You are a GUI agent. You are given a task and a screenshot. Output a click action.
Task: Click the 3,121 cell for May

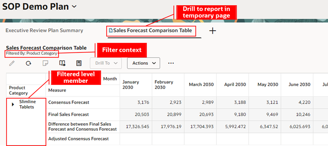pos(265,102)
